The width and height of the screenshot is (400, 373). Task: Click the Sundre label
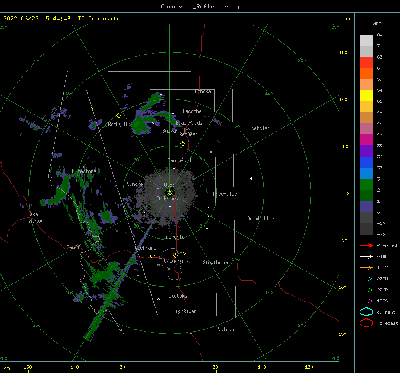[x=135, y=184]
